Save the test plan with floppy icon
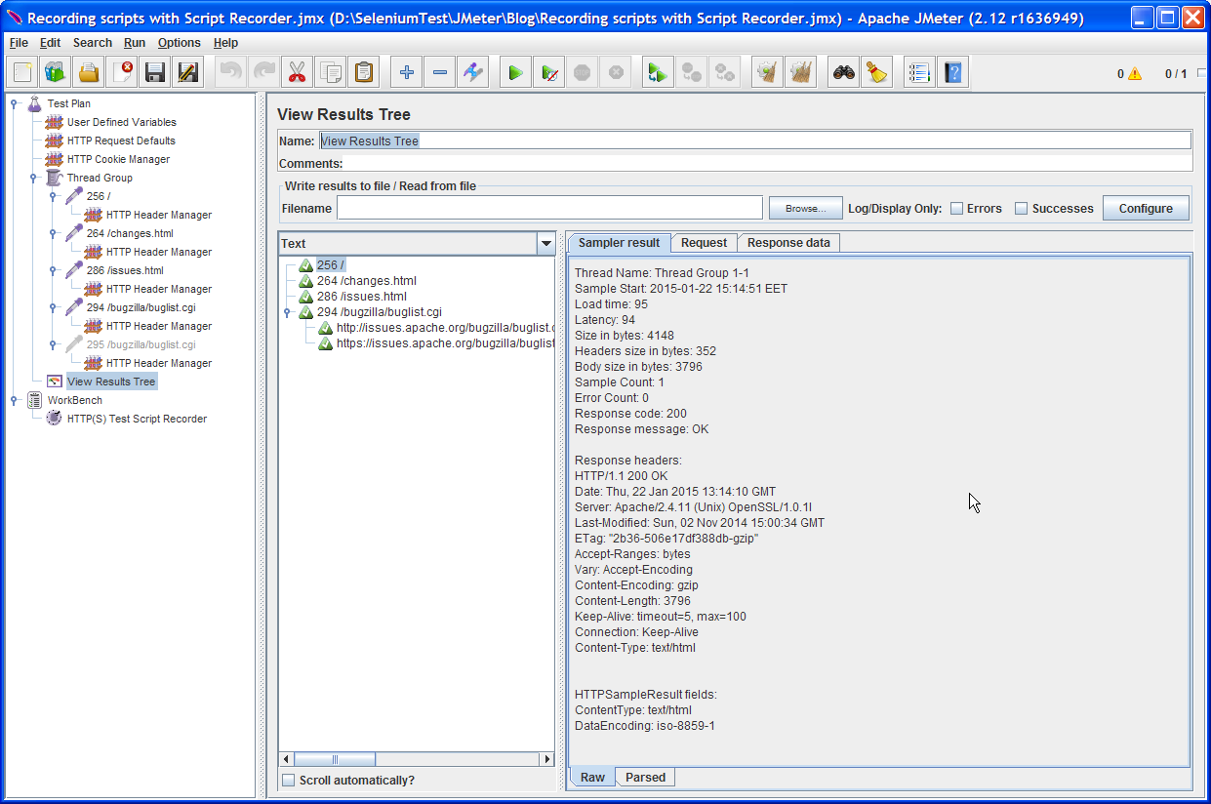The width and height of the screenshot is (1211, 804). point(155,72)
